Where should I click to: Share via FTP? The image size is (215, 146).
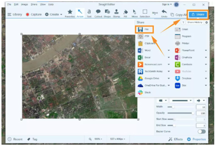143,36
